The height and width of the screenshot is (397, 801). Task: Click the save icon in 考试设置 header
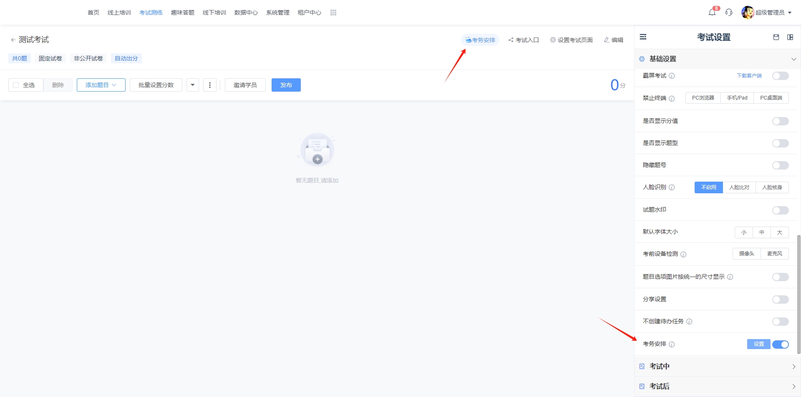pyautogui.click(x=776, y=37)
